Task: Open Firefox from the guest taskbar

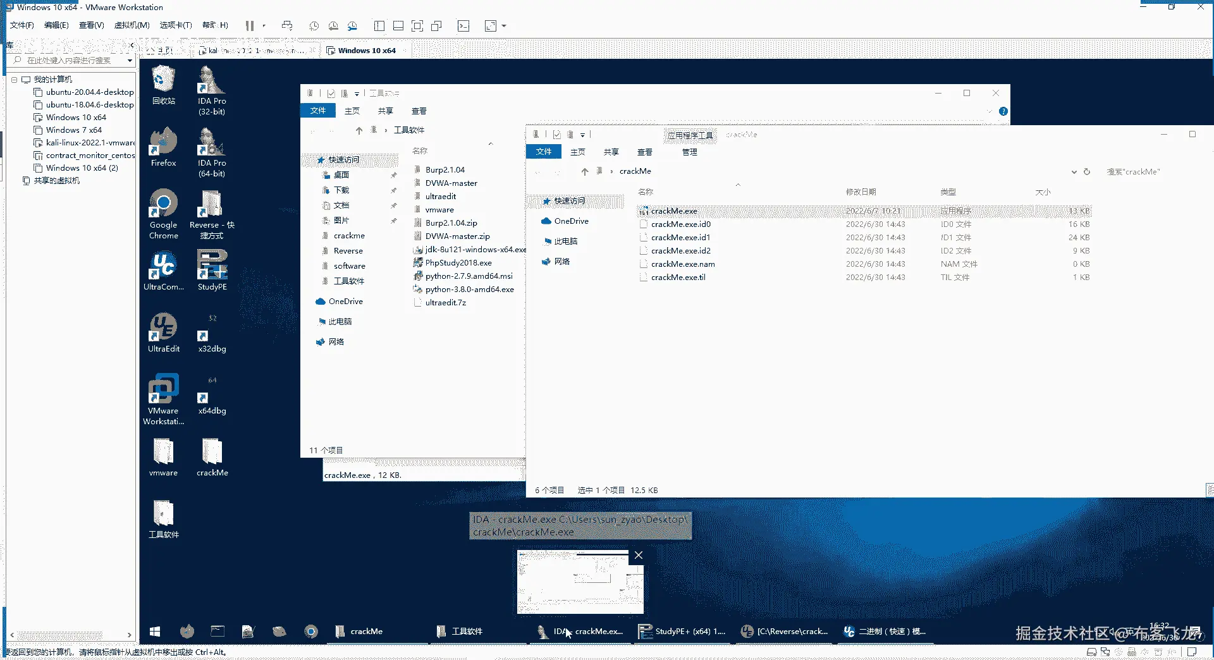Action: 187,631
